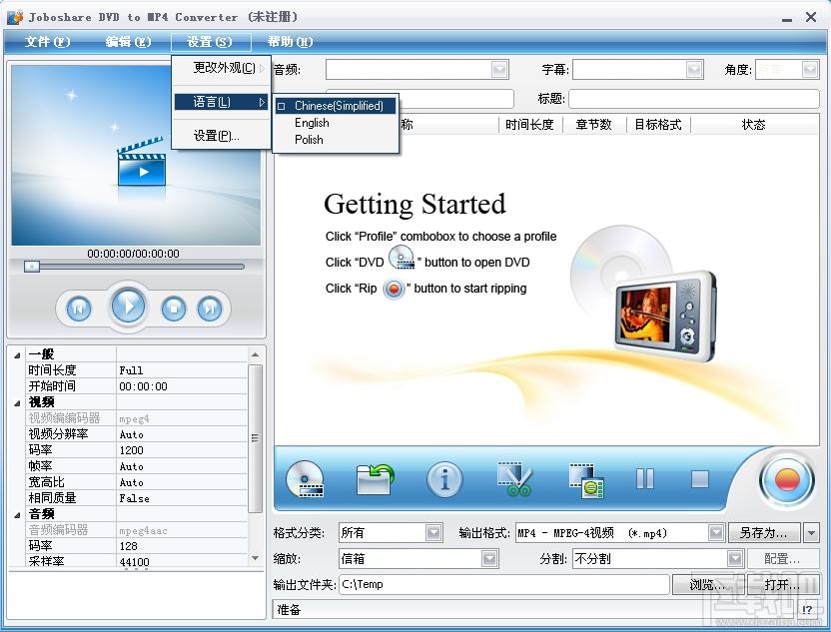Screen dimensions: 831x632
Task: Open the arrow next to 另存为
Action: point(811,532)
